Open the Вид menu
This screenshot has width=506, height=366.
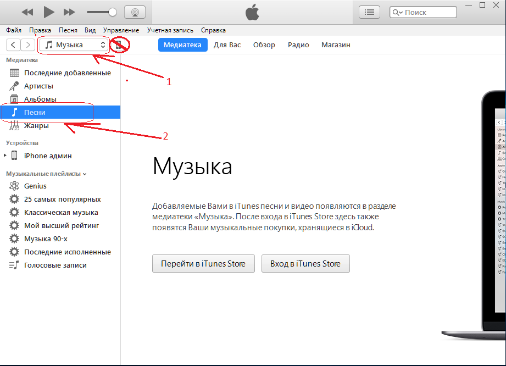click(90, 30)
